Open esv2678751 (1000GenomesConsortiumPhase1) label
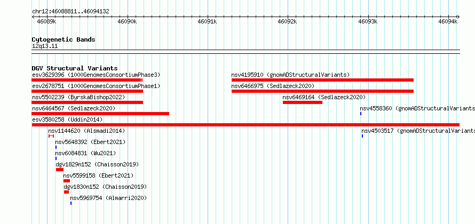 (96, 86)
